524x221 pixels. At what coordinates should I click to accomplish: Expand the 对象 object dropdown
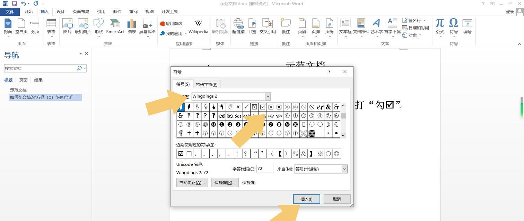[x=420, y=35]
